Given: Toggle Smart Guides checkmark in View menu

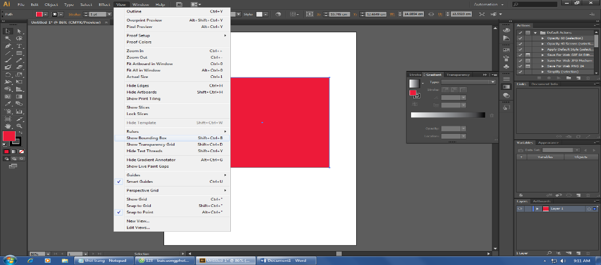Looking at the screenshot, I should pyautogui.click(x=119, y=182).
